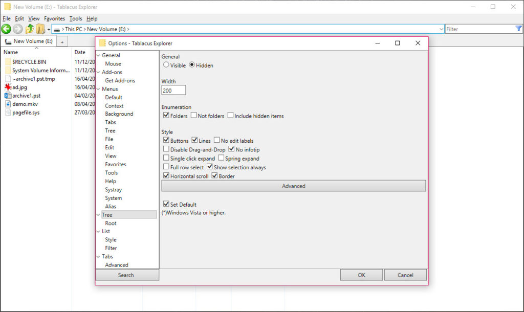Screen dimensions: 524x312
Task: Go up one folder level icon
Action: 29,29
